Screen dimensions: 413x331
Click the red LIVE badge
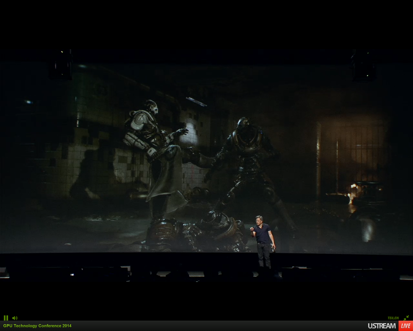406,326
